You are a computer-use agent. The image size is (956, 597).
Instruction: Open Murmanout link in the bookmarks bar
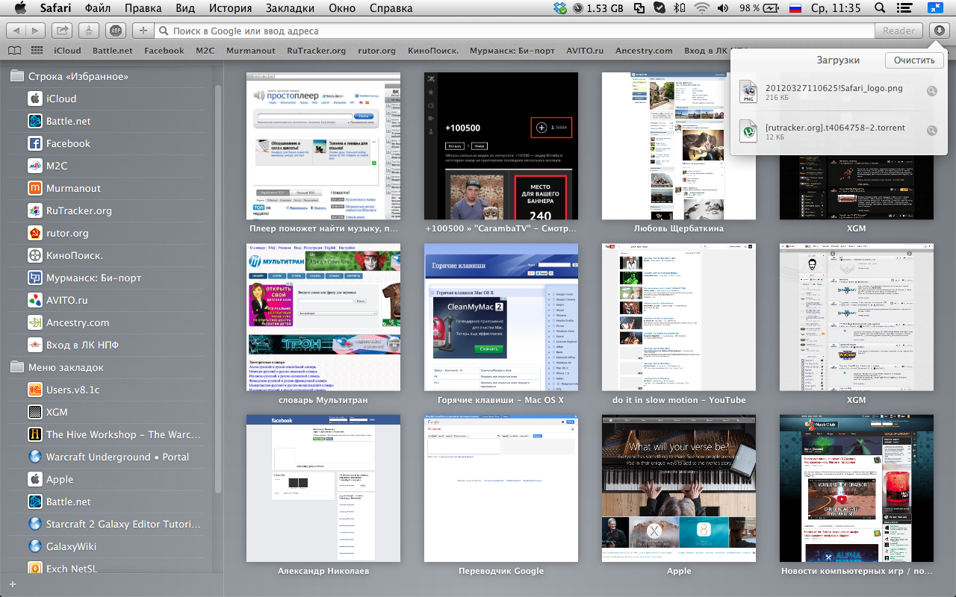pos(251,51)
